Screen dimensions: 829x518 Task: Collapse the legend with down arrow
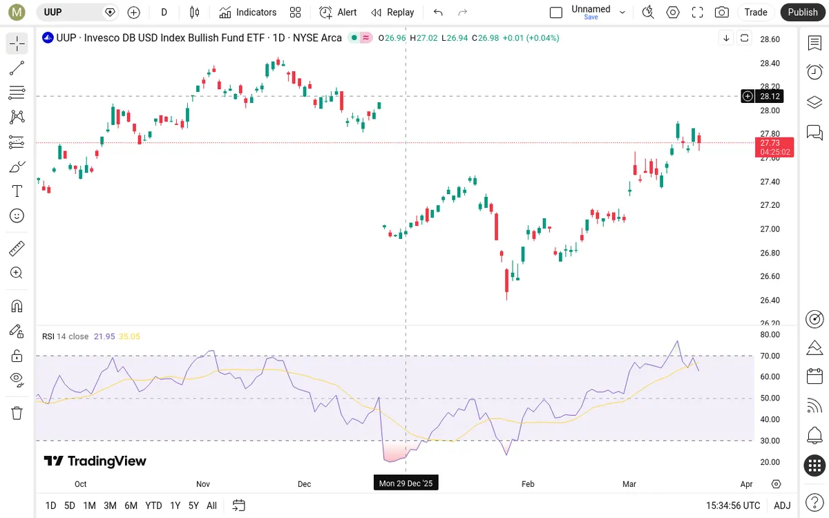pyautogui.click(x=727, y=38)
